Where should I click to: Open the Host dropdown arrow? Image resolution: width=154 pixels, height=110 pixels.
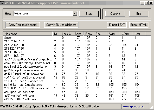coord(75,13)
